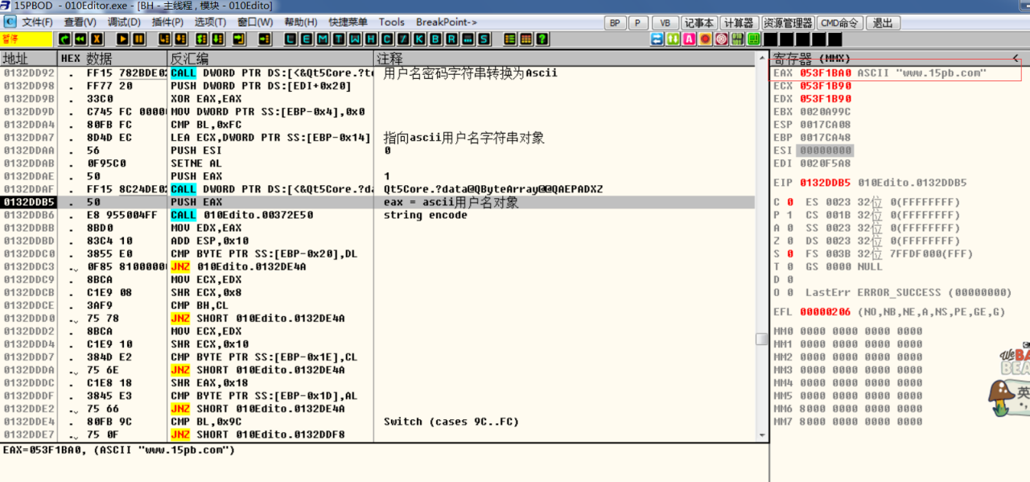
Task: Click the registers panel header arrow
Action: point(1016,59)
